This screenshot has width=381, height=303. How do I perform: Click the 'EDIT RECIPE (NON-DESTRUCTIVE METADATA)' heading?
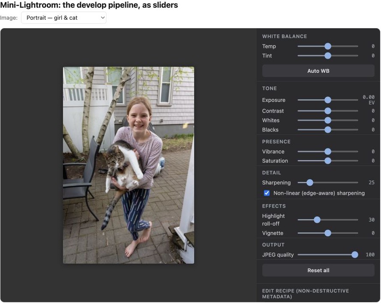tap(306, 294)
